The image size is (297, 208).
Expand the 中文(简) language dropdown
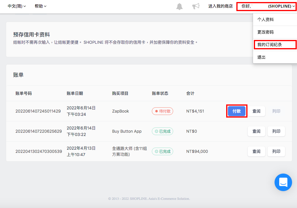click(x=17, y=6)
